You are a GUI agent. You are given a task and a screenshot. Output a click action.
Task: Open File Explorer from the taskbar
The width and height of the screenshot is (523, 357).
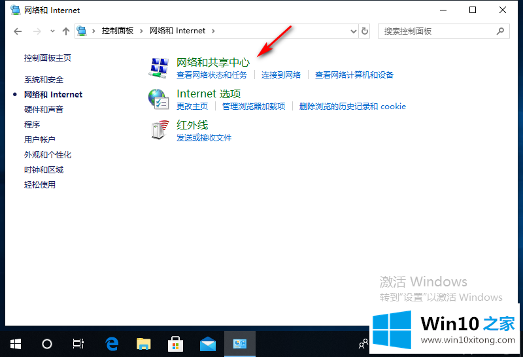point(144,343)
